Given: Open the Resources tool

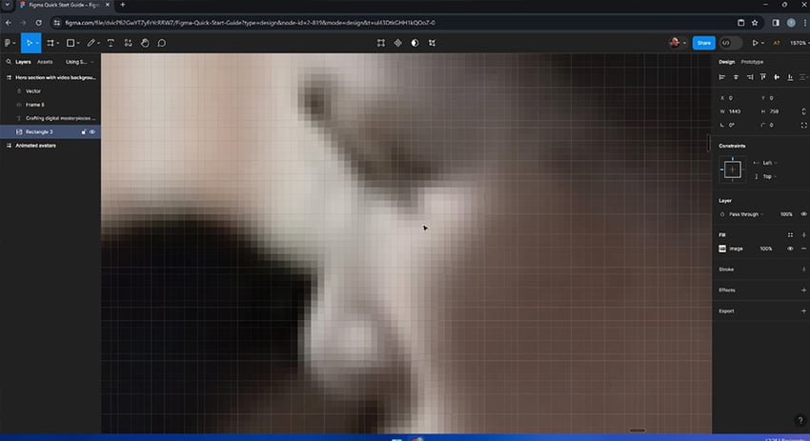Looking at the screenshot, I should click(128, 44).
